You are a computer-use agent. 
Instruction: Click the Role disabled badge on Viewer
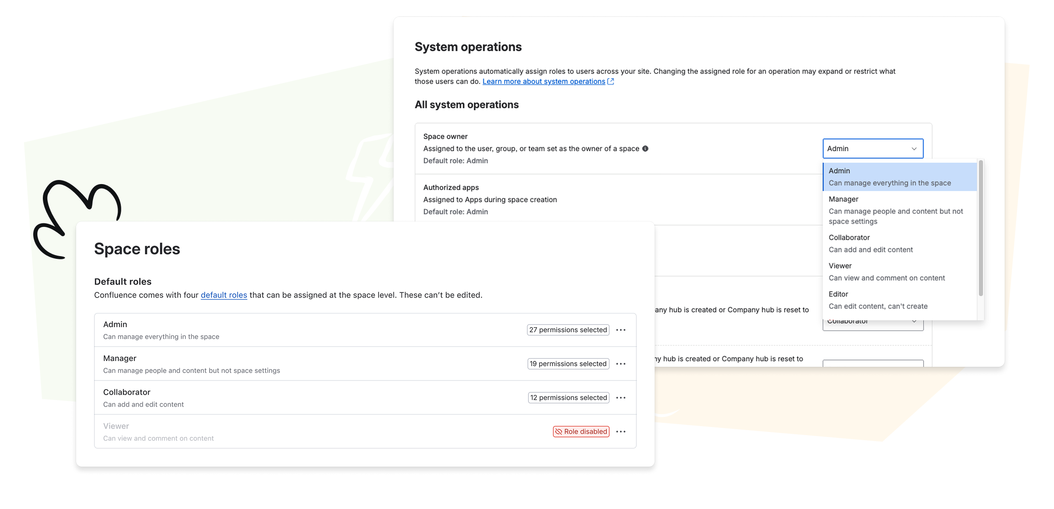pos(581,432)
